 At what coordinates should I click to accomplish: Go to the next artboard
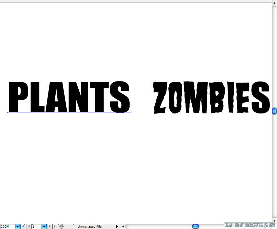point(50,226)
